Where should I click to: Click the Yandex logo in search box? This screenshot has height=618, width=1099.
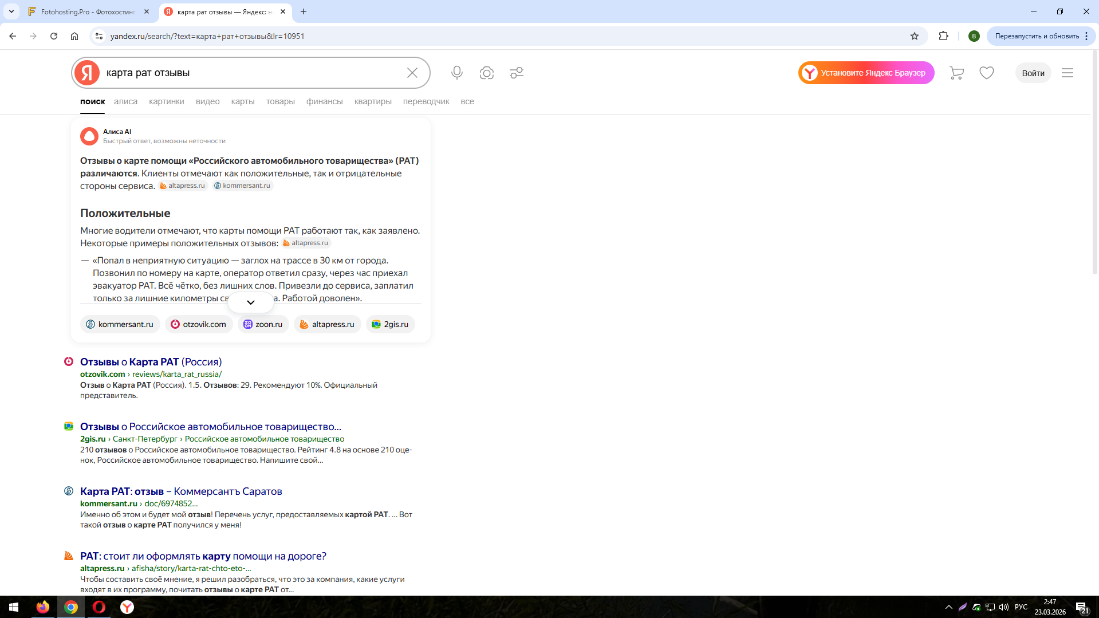pyautogui.click(x=87, y=73)
